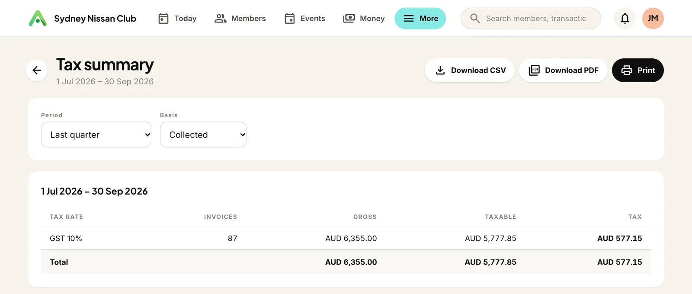Click Download PDF button
The height and width of the screenshot is (294, 692).
click(x=563, y=70)
